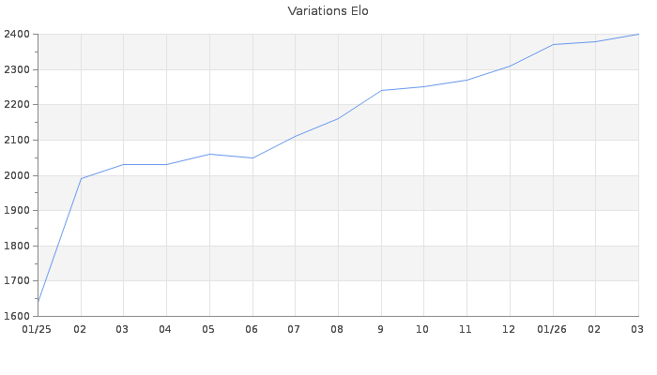Click the 04 label on the x-axis

coord(166,329)
